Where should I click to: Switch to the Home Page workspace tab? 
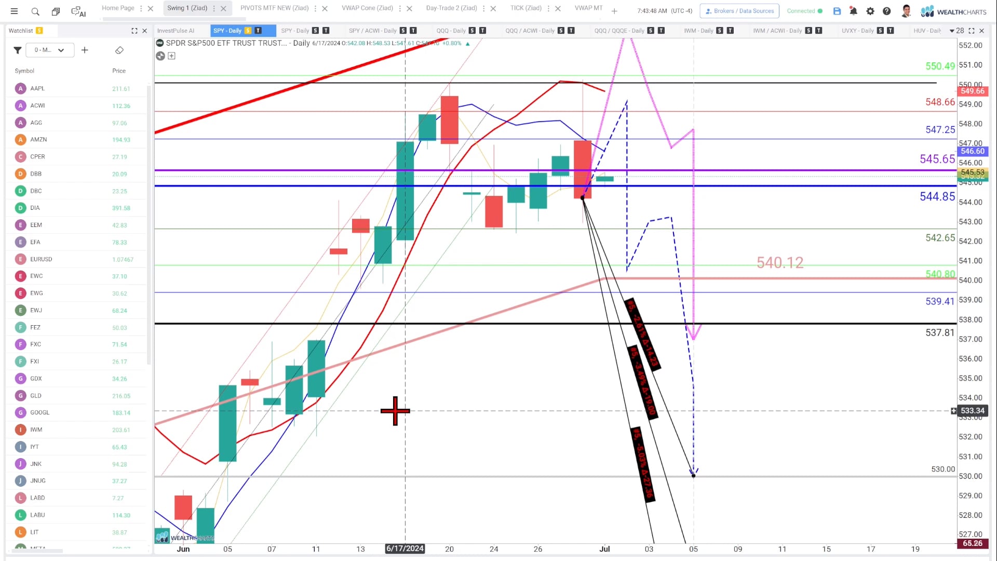pos(118,8)
